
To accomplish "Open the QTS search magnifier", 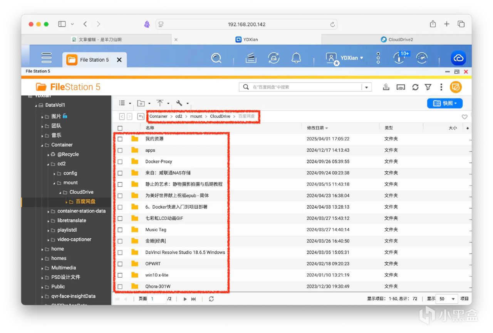I will [216, 58].
